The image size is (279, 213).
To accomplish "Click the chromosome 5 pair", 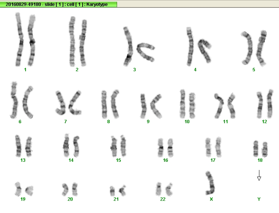I will (254, 48).
